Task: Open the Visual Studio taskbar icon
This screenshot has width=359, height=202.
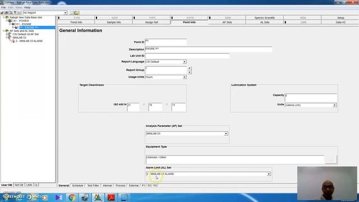Action: (x=58, y=197)
